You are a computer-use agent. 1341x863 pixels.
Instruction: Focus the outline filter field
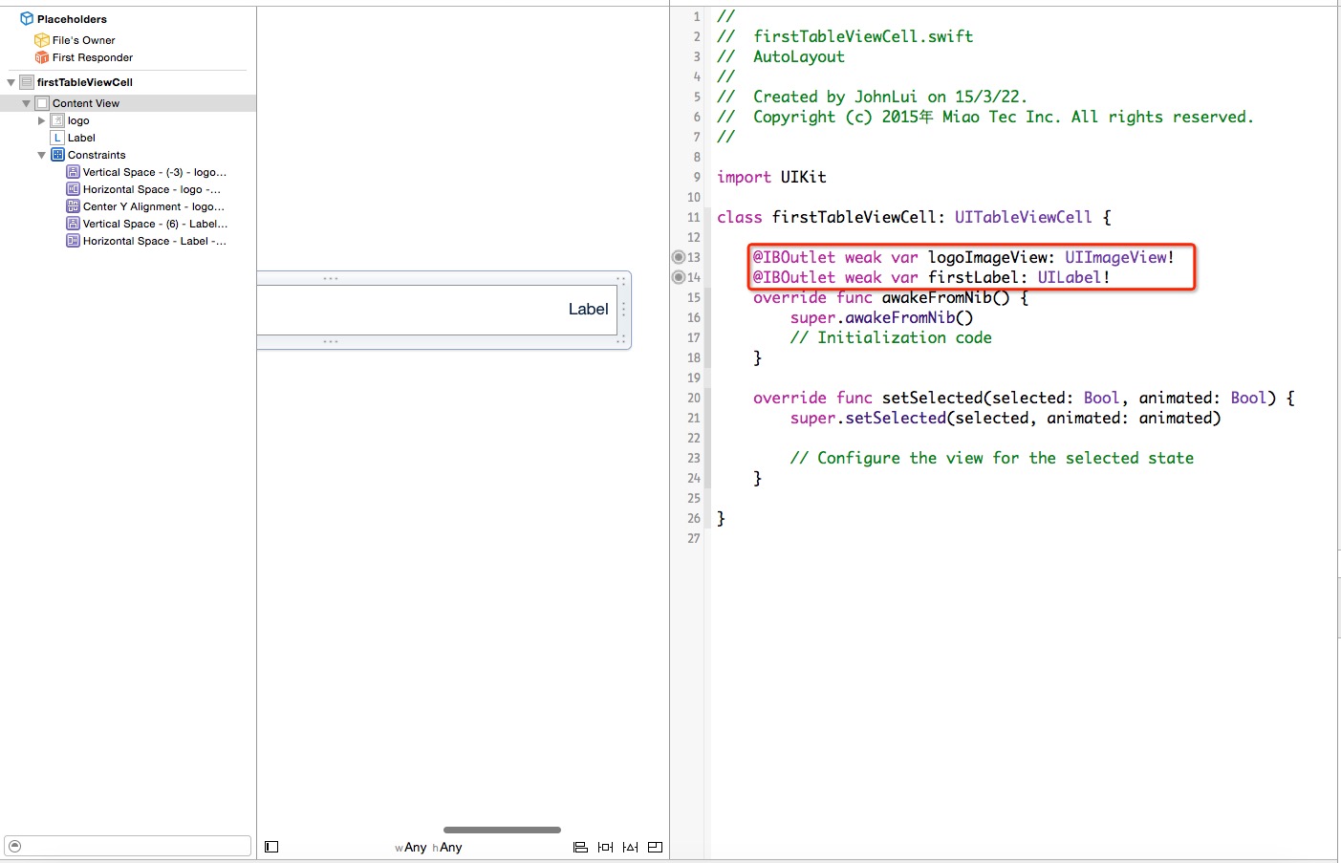(x=128, y=846)
